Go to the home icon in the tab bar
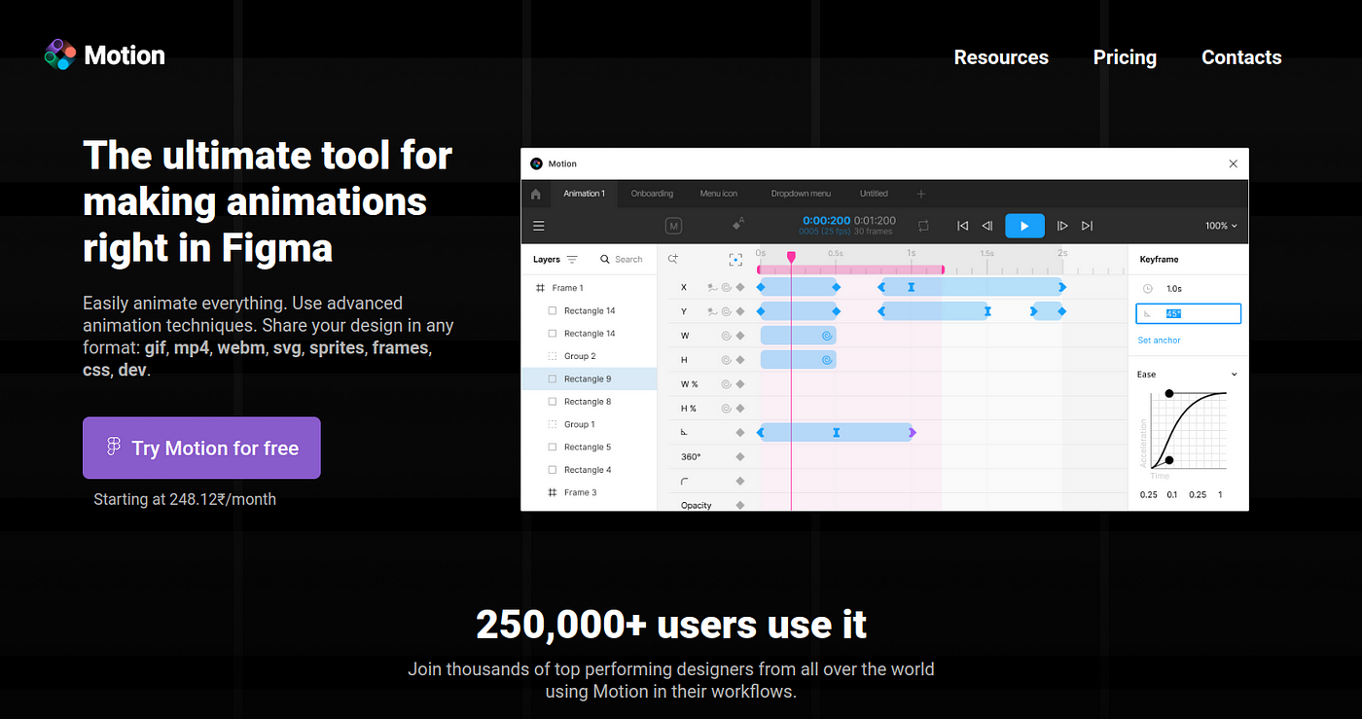The height and width of the screenshot is (719, 1362). 535,194
